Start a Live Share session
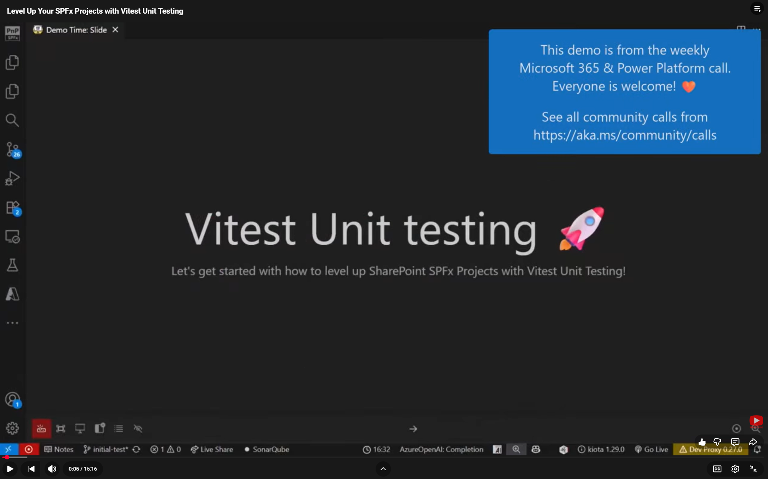The height and width of the screenshot is (479, 768). pyautogui.click(x=211, y=449)
